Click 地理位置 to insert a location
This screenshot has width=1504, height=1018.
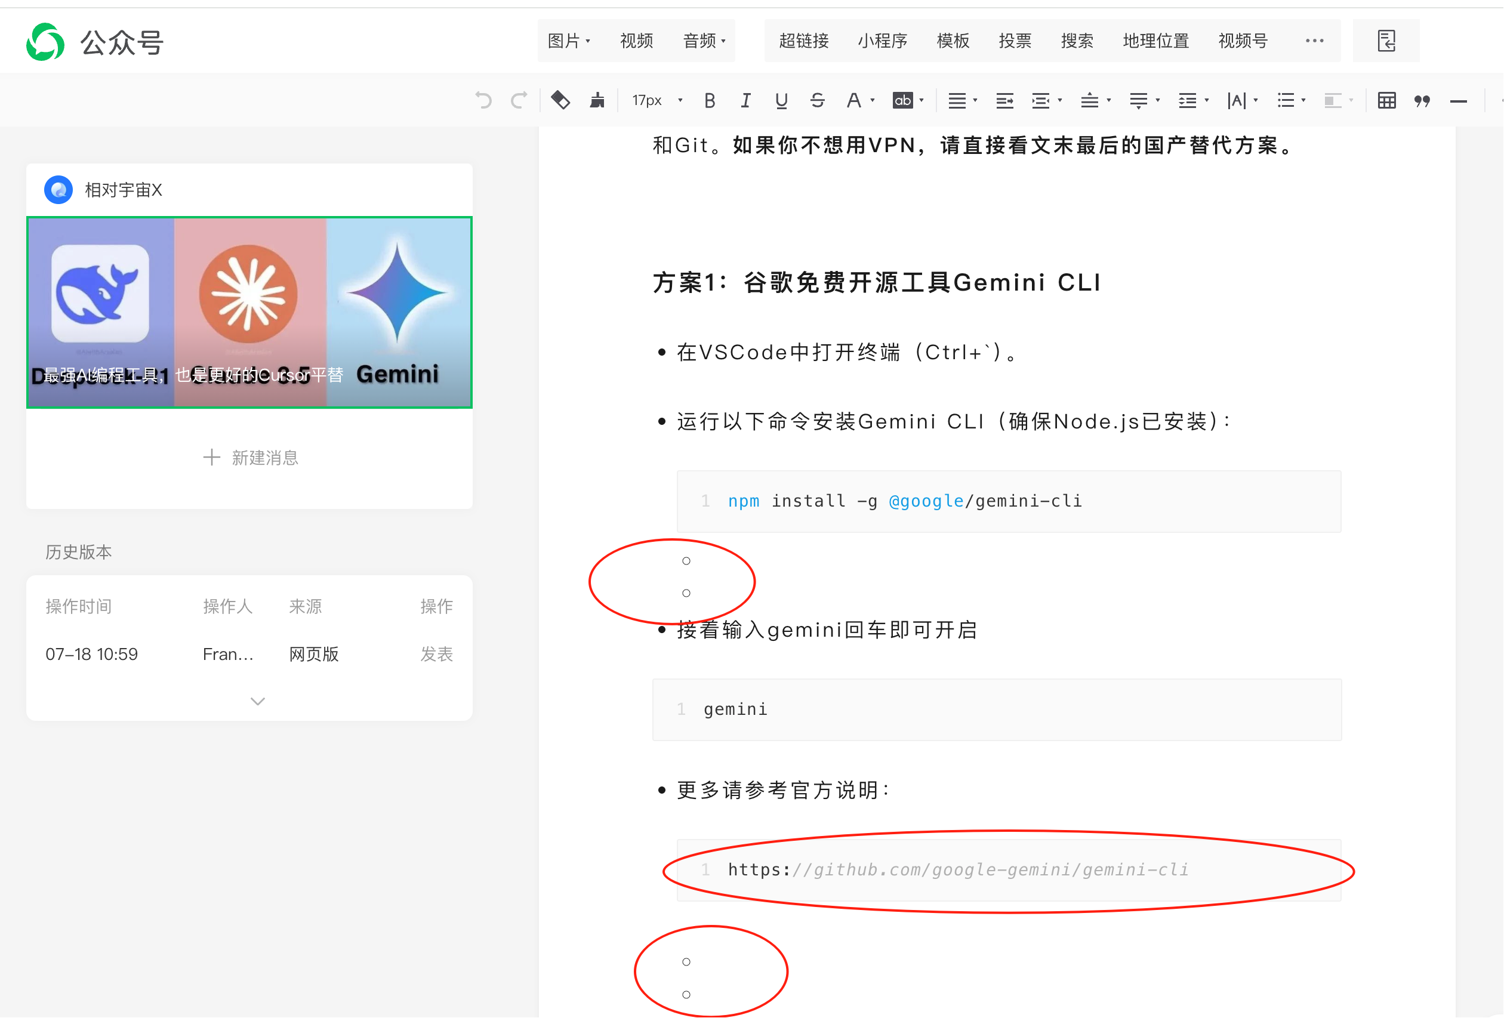pyautogui.click(x=1156, y=41)
